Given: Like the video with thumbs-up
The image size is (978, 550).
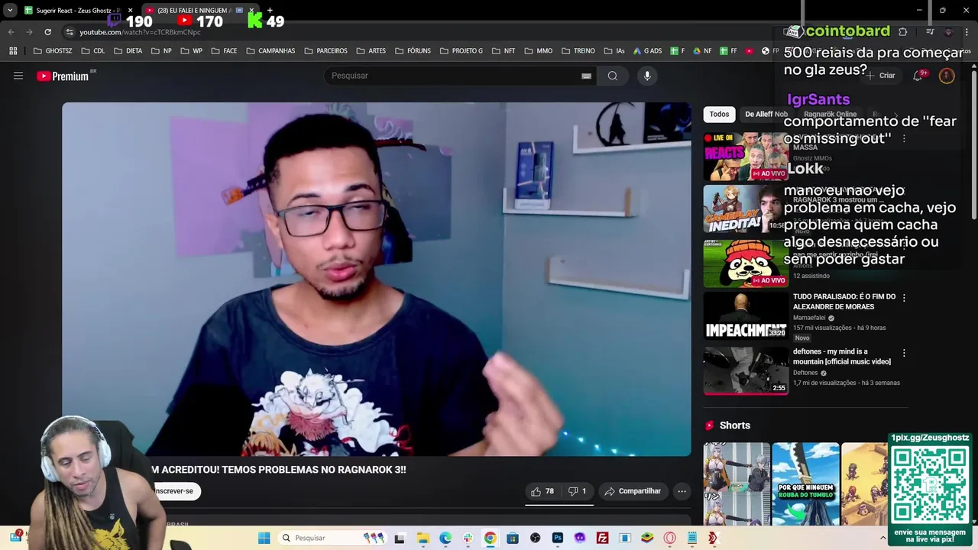Looking at the screenshot, I should (542, 491).
